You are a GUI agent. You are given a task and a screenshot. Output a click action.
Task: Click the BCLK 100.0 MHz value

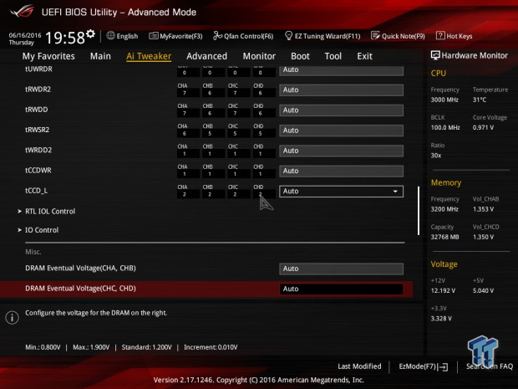coord(445,127)
